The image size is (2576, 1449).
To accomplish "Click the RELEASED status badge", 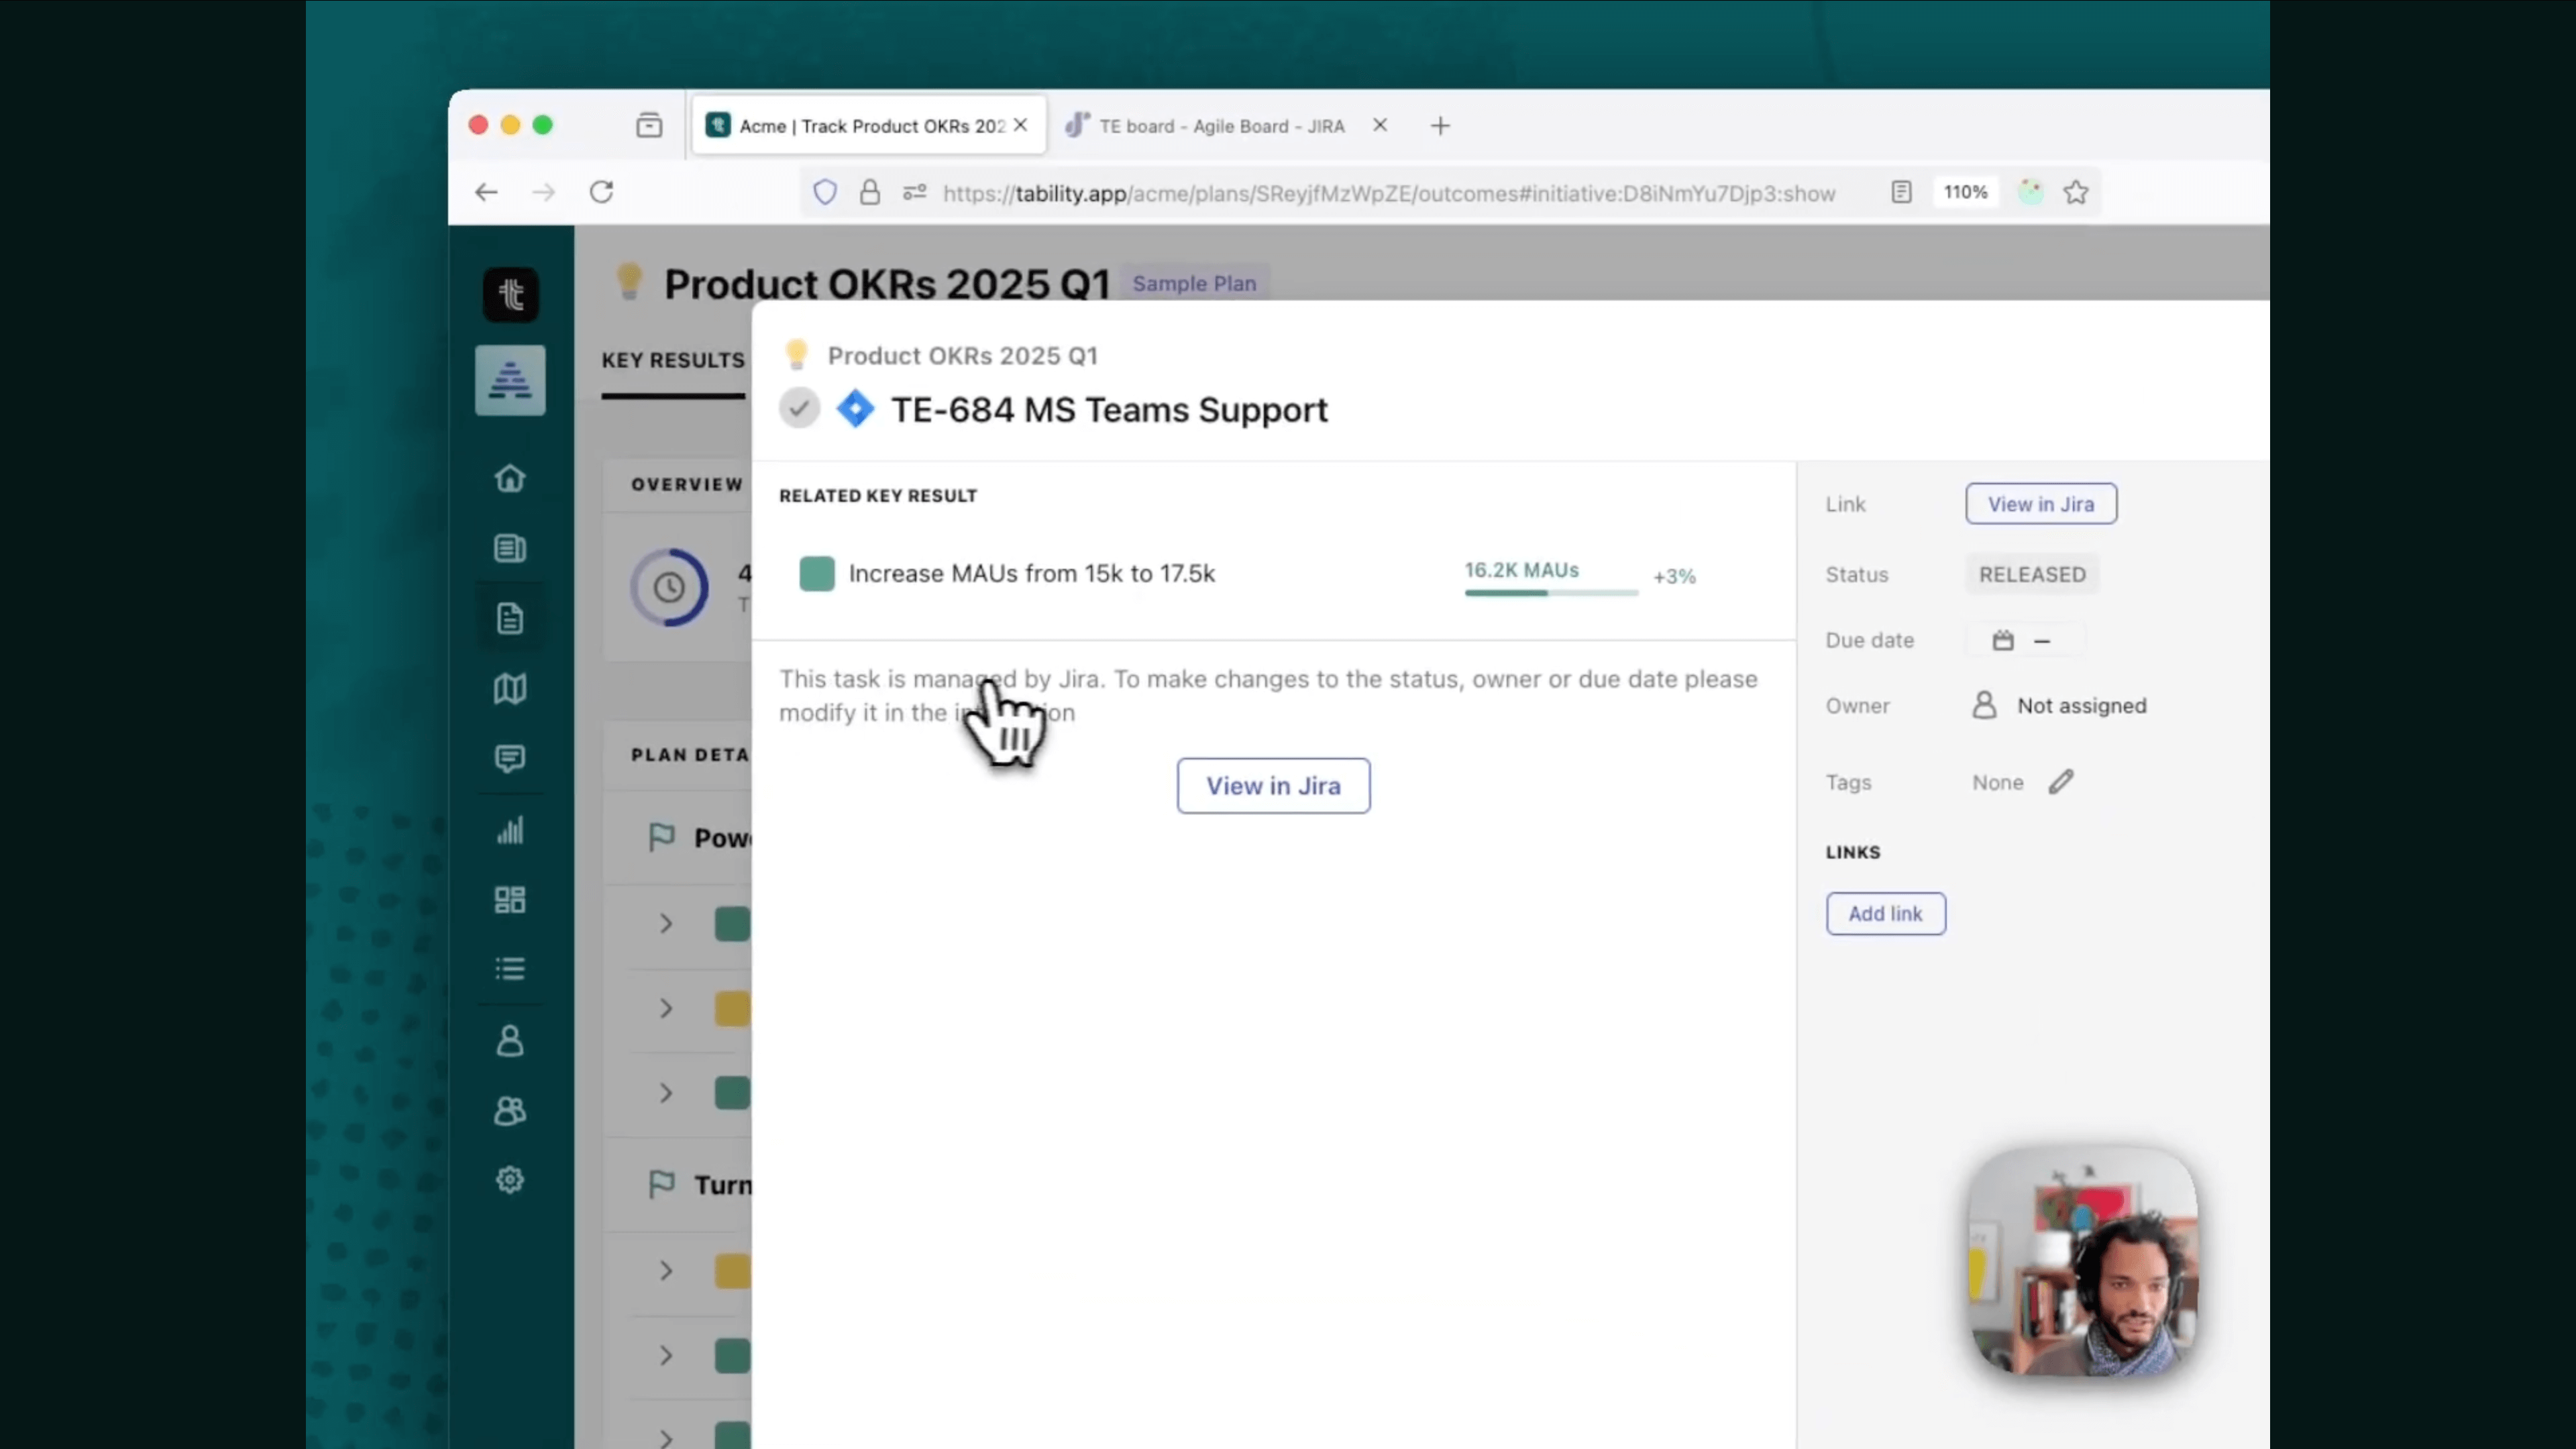I will coord(2032,575).
